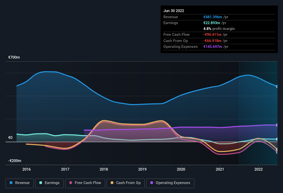The height and width of the screenshot is (193, 283).
Task: Click the Operating Expenses line endpoint marker
Action: (277, 125)
